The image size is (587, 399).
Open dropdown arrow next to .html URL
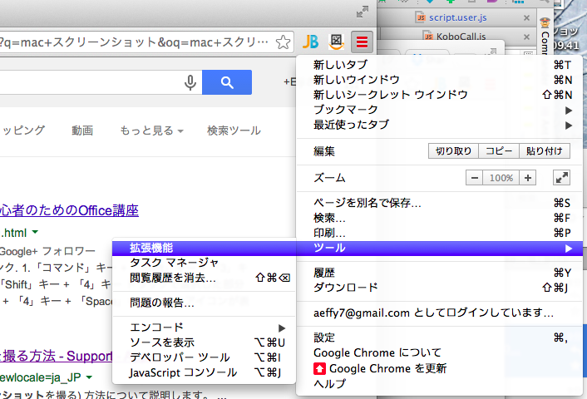click(x=35, y=232)
